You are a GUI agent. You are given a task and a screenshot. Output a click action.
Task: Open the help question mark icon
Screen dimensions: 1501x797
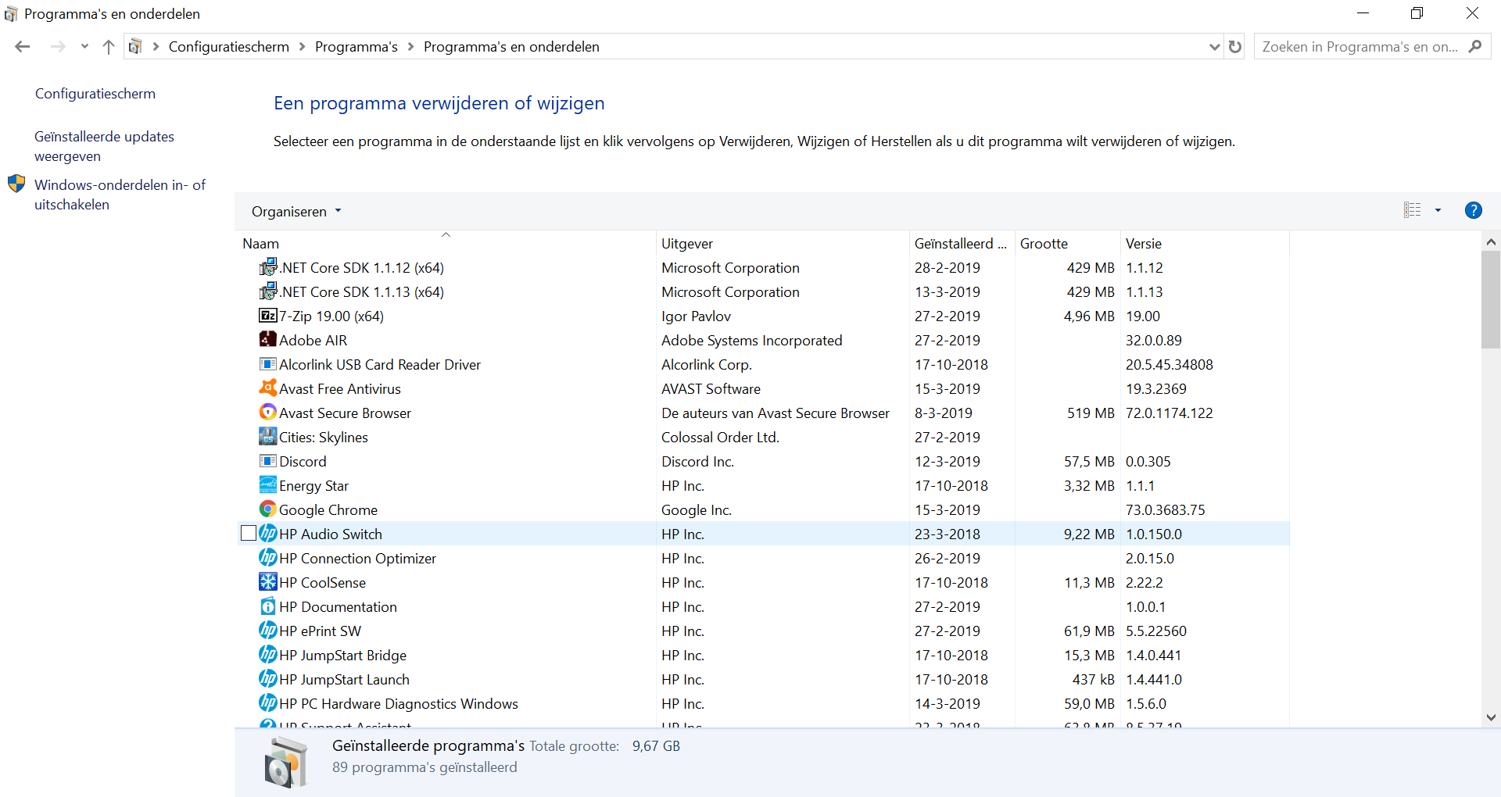pyautogui.click(x=1474, y=210)
